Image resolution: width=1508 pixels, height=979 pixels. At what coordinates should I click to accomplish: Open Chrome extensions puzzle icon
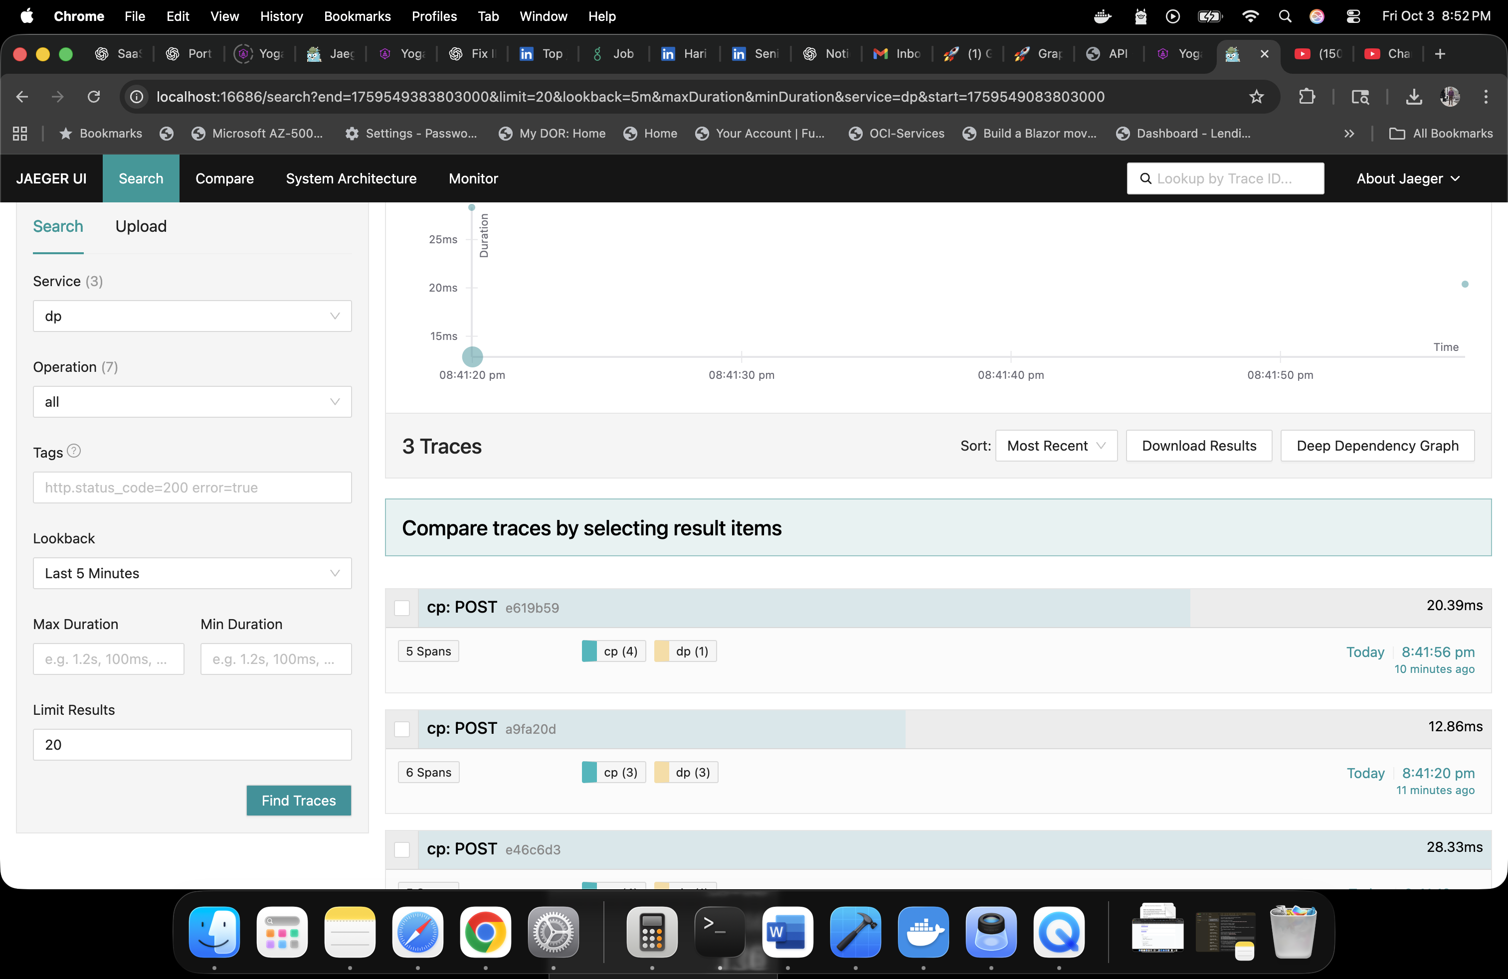[1307, 97]
